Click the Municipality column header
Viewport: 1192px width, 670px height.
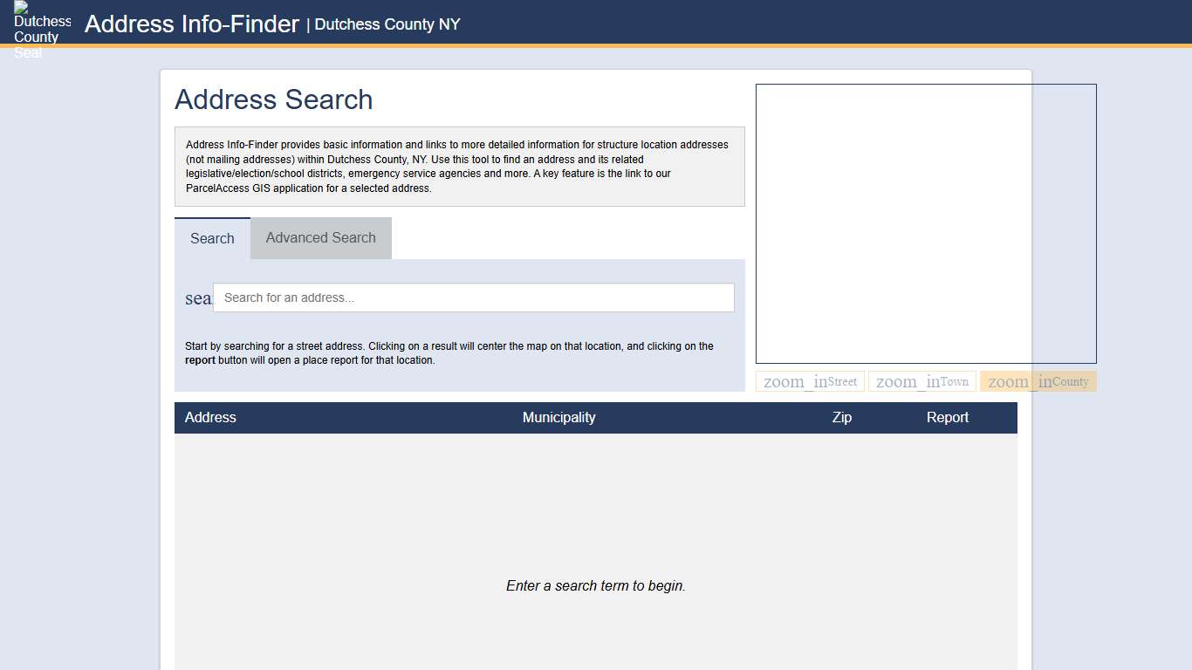(558, 417)
